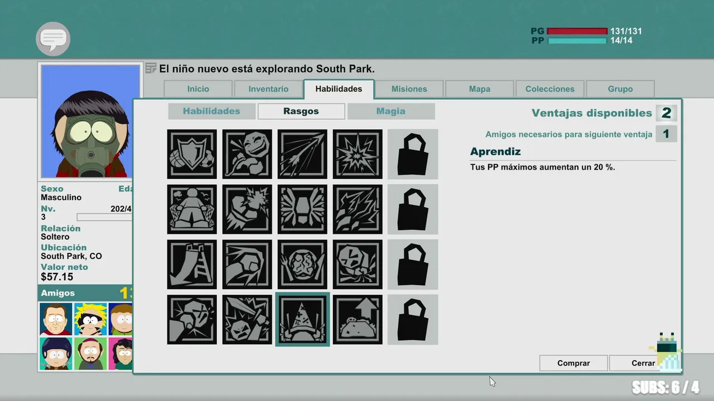Click the Amigos section header

[85, 293]
